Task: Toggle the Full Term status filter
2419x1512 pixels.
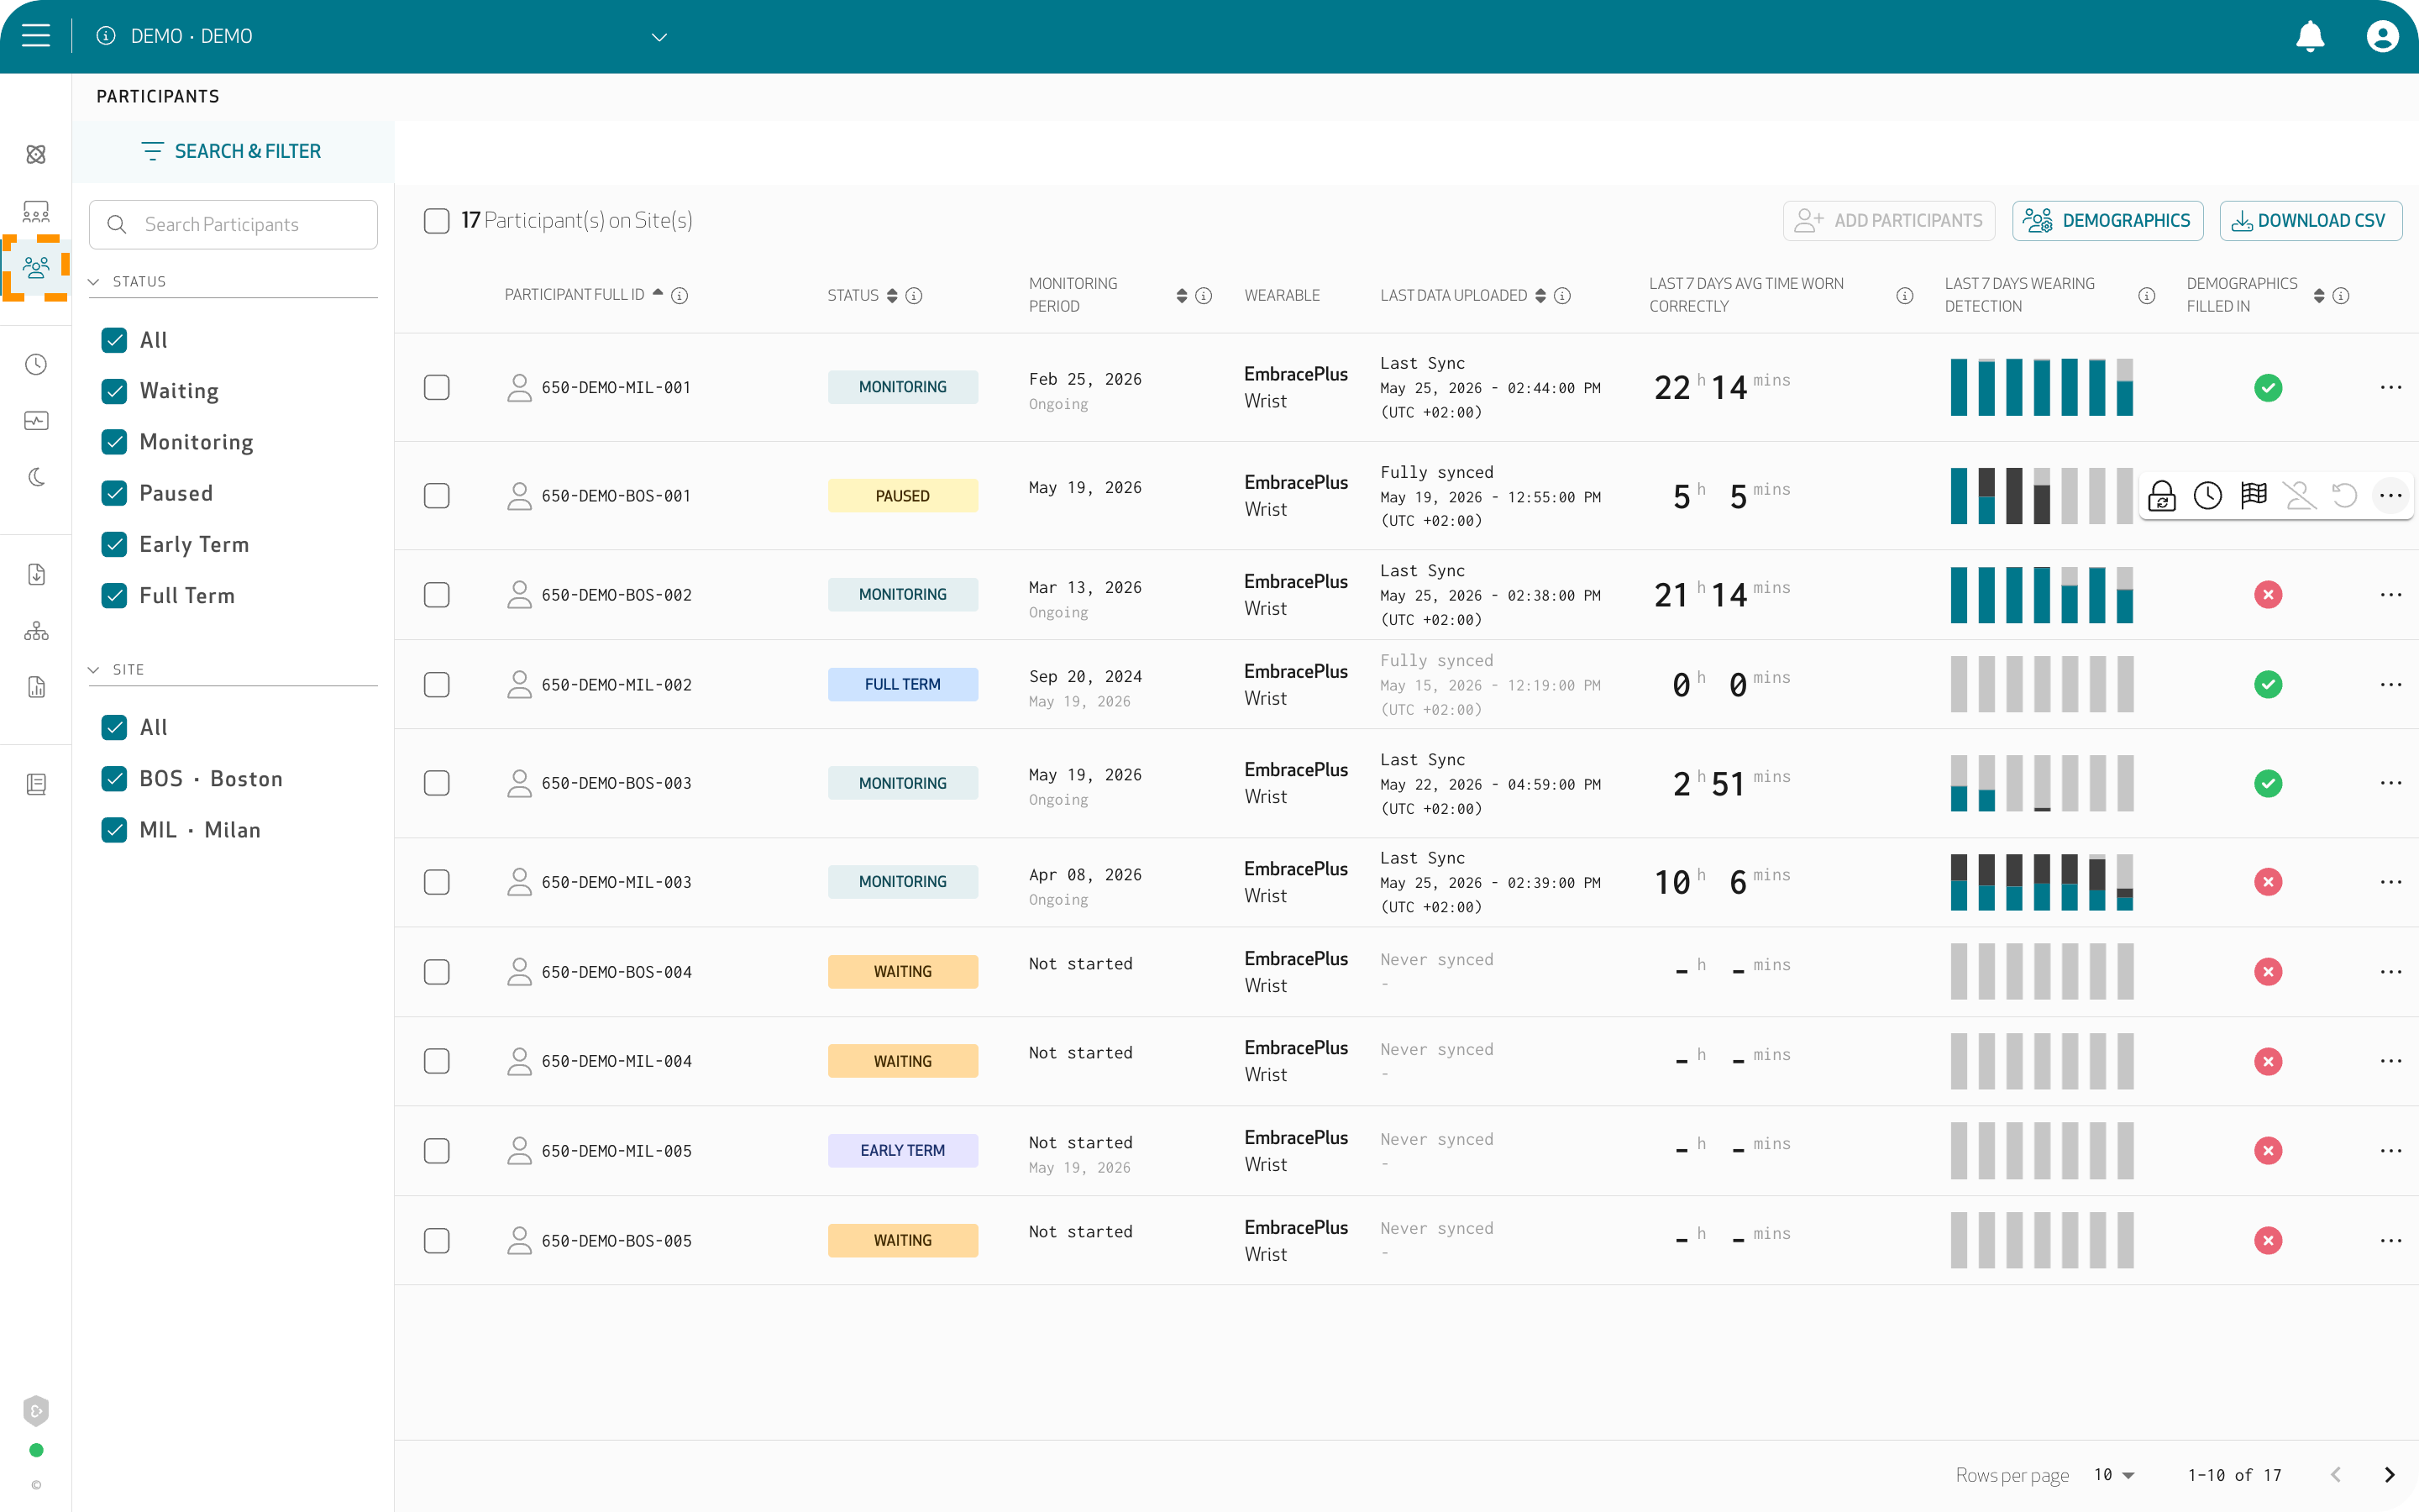Action: pyautogui.click(x=114, y=596)
